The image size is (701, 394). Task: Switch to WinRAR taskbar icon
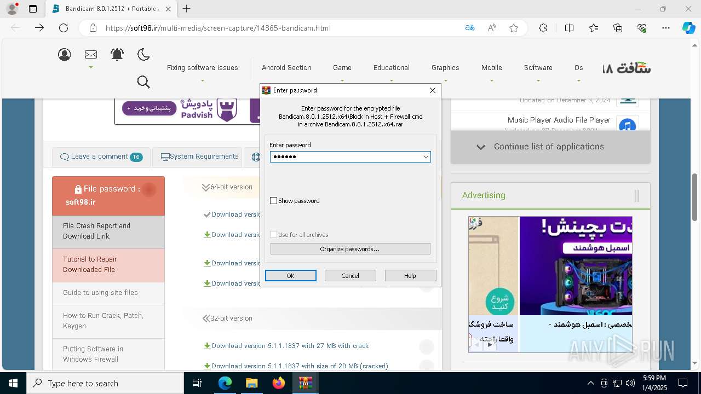click(x=305, y=383)
